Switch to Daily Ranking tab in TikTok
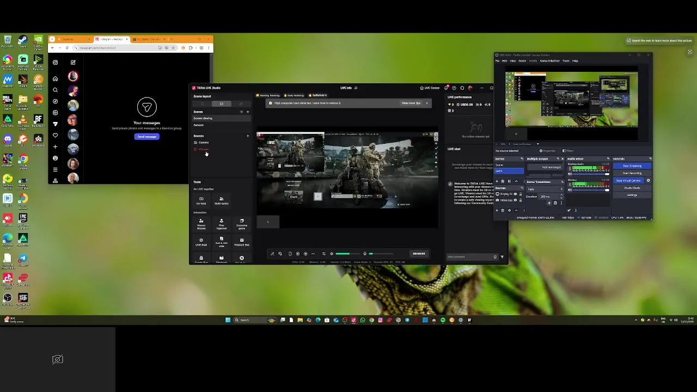This screenshot has height=392, width=697. 294,95
